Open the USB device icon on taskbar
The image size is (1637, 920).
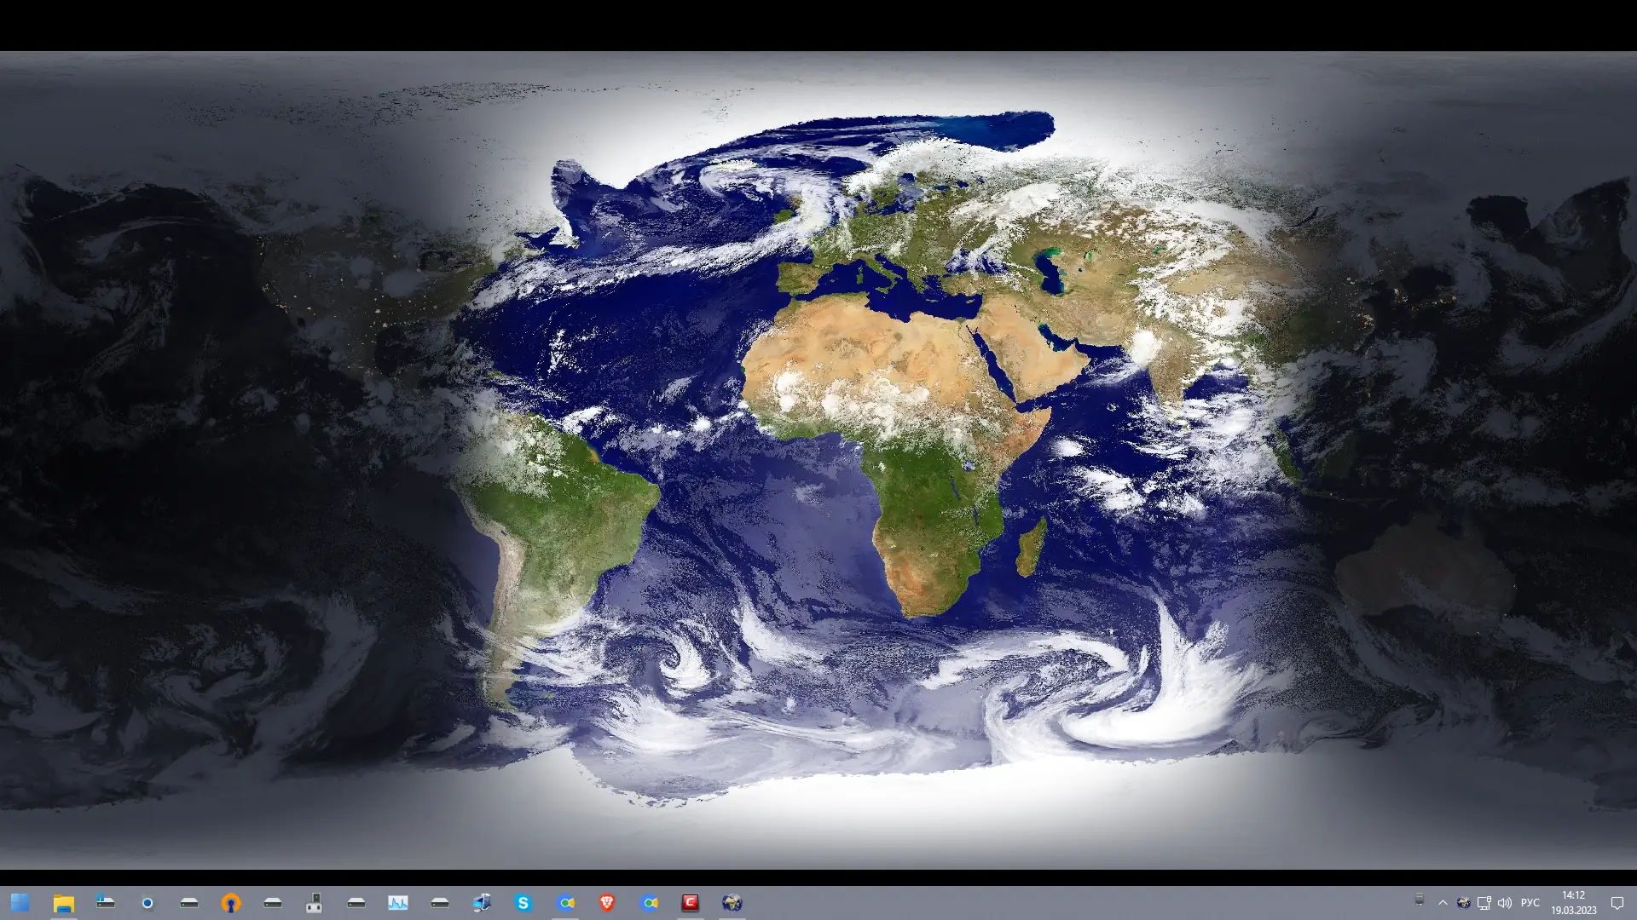coord(315,902)
